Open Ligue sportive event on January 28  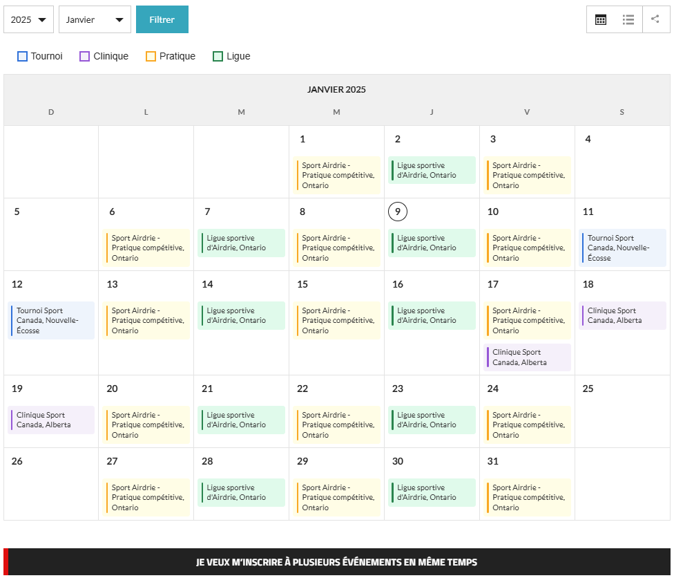pyautogui.click(x=241, y=493)
